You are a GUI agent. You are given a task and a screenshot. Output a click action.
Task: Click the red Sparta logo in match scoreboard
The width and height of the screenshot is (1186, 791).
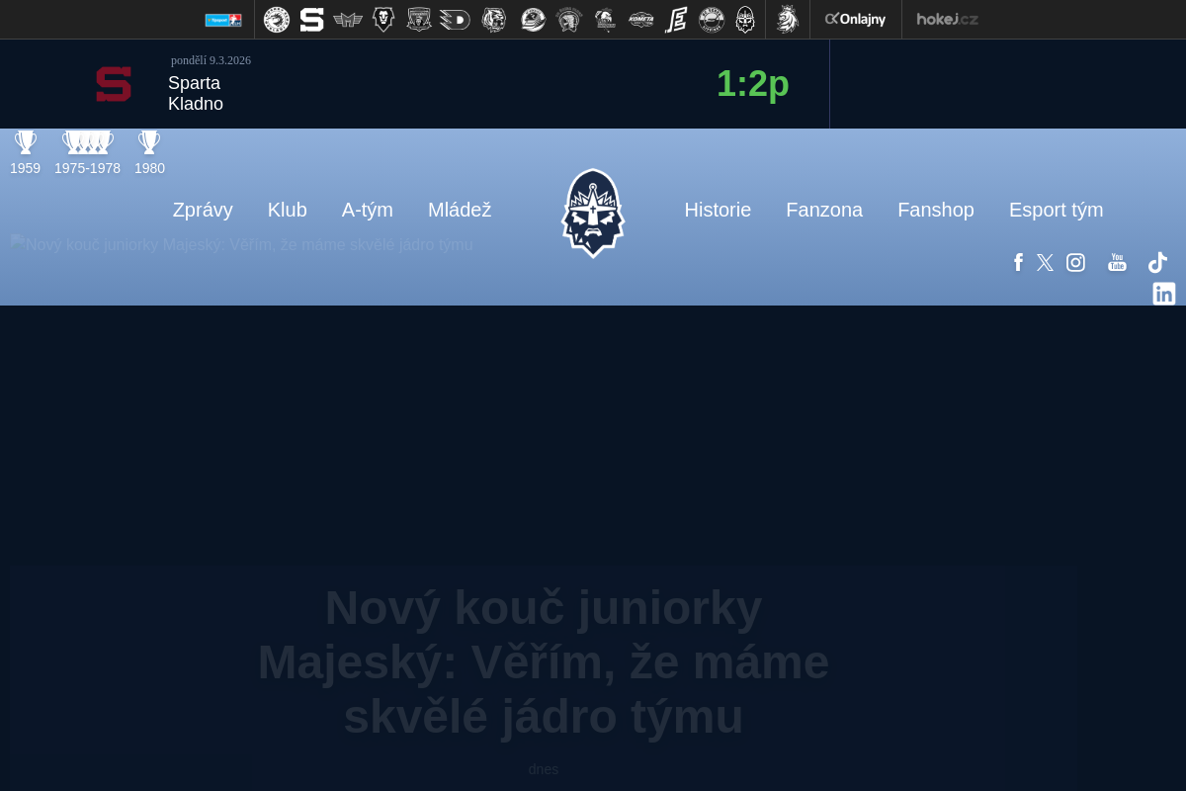[114, 84]
